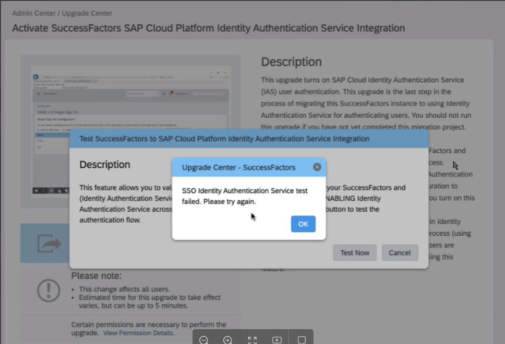Click the Test SuccessFactors dialog title bar
The image size is (505, 344).
click(249, 139)
